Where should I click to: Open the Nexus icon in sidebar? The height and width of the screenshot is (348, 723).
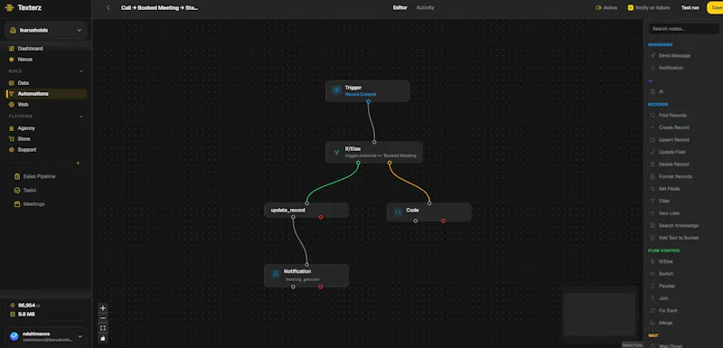point(12,60)
